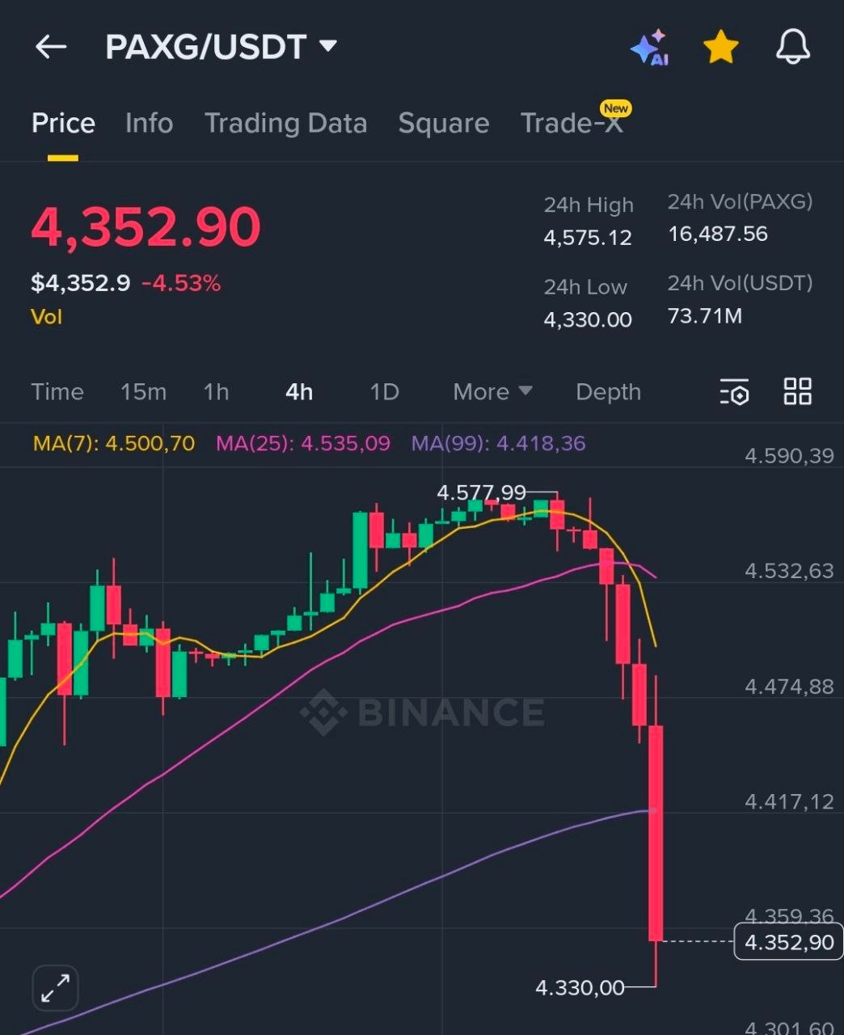
Task: Select the 15m timeframe
Action: [143, 392]
